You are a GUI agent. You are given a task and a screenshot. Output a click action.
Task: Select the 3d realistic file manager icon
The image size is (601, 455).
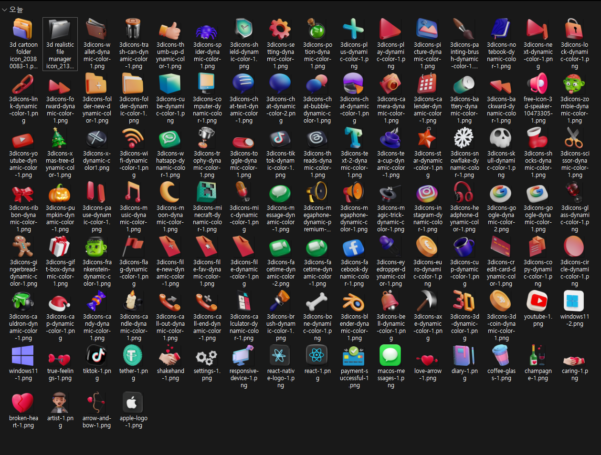[60, 44]
